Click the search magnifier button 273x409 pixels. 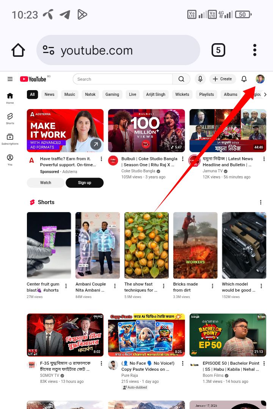(181, 79)
